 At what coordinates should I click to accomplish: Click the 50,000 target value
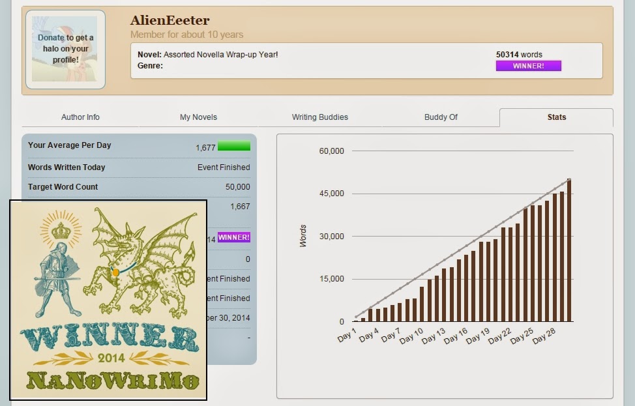(x=238, y=186)
